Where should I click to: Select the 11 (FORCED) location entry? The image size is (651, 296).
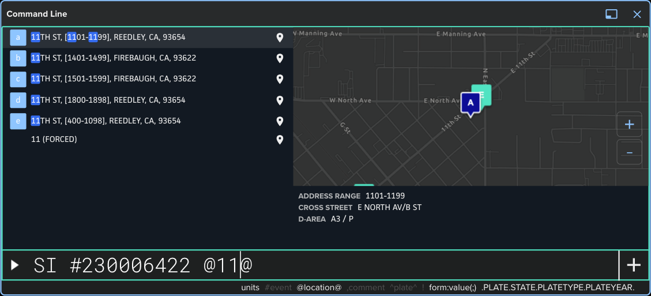click(54, 139)
